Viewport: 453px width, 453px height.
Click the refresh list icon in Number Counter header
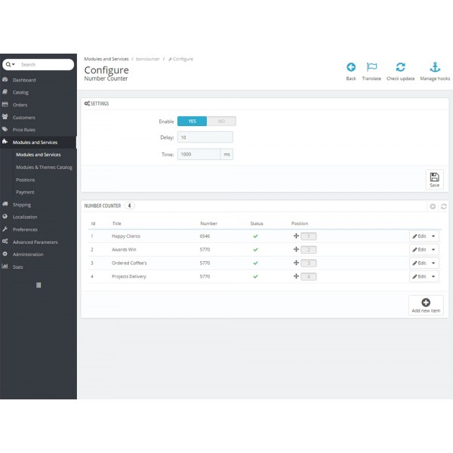pos(443,206)
